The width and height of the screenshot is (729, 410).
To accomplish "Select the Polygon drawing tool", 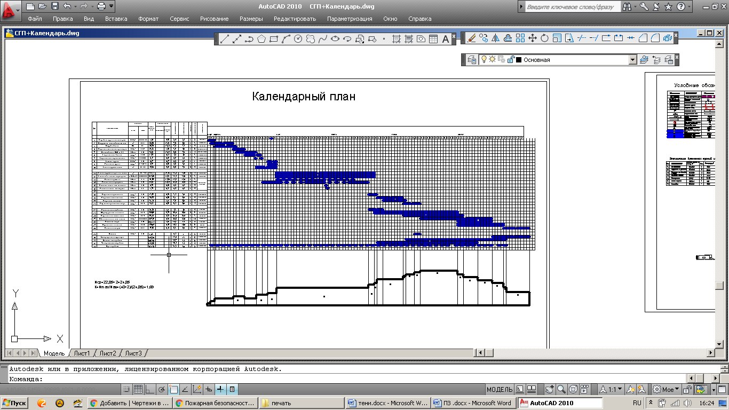I will (x=261, y=39).
